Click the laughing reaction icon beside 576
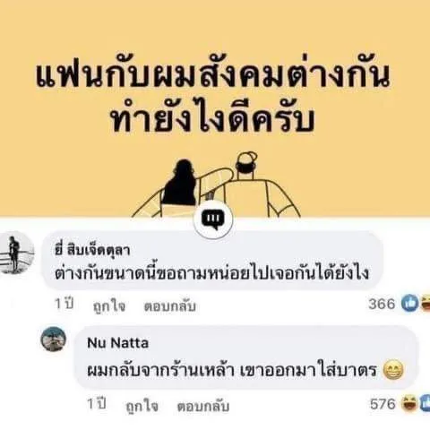 point(409,404)
